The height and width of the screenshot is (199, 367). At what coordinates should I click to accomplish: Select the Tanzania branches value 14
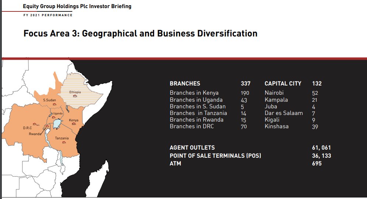tap(243, 114)
